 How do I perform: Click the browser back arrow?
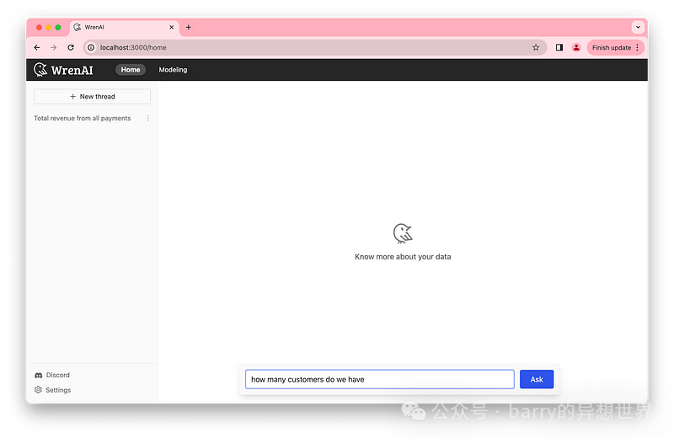[x=37, y=48]
